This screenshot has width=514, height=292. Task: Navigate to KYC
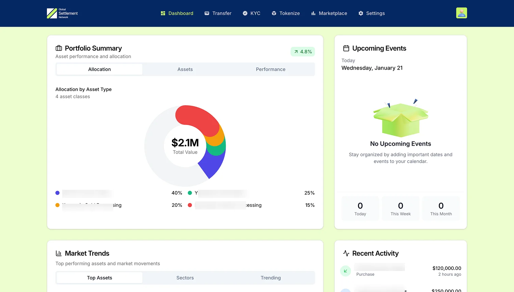251,13
